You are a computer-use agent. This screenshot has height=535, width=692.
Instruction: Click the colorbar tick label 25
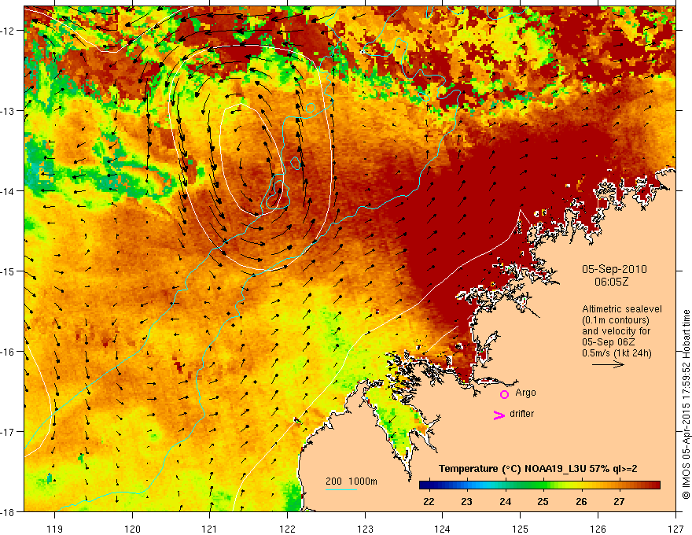pos(543,502)
